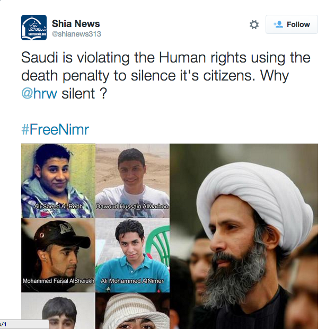View the bottom-left partially visible portrait

(x=58, y=311)
